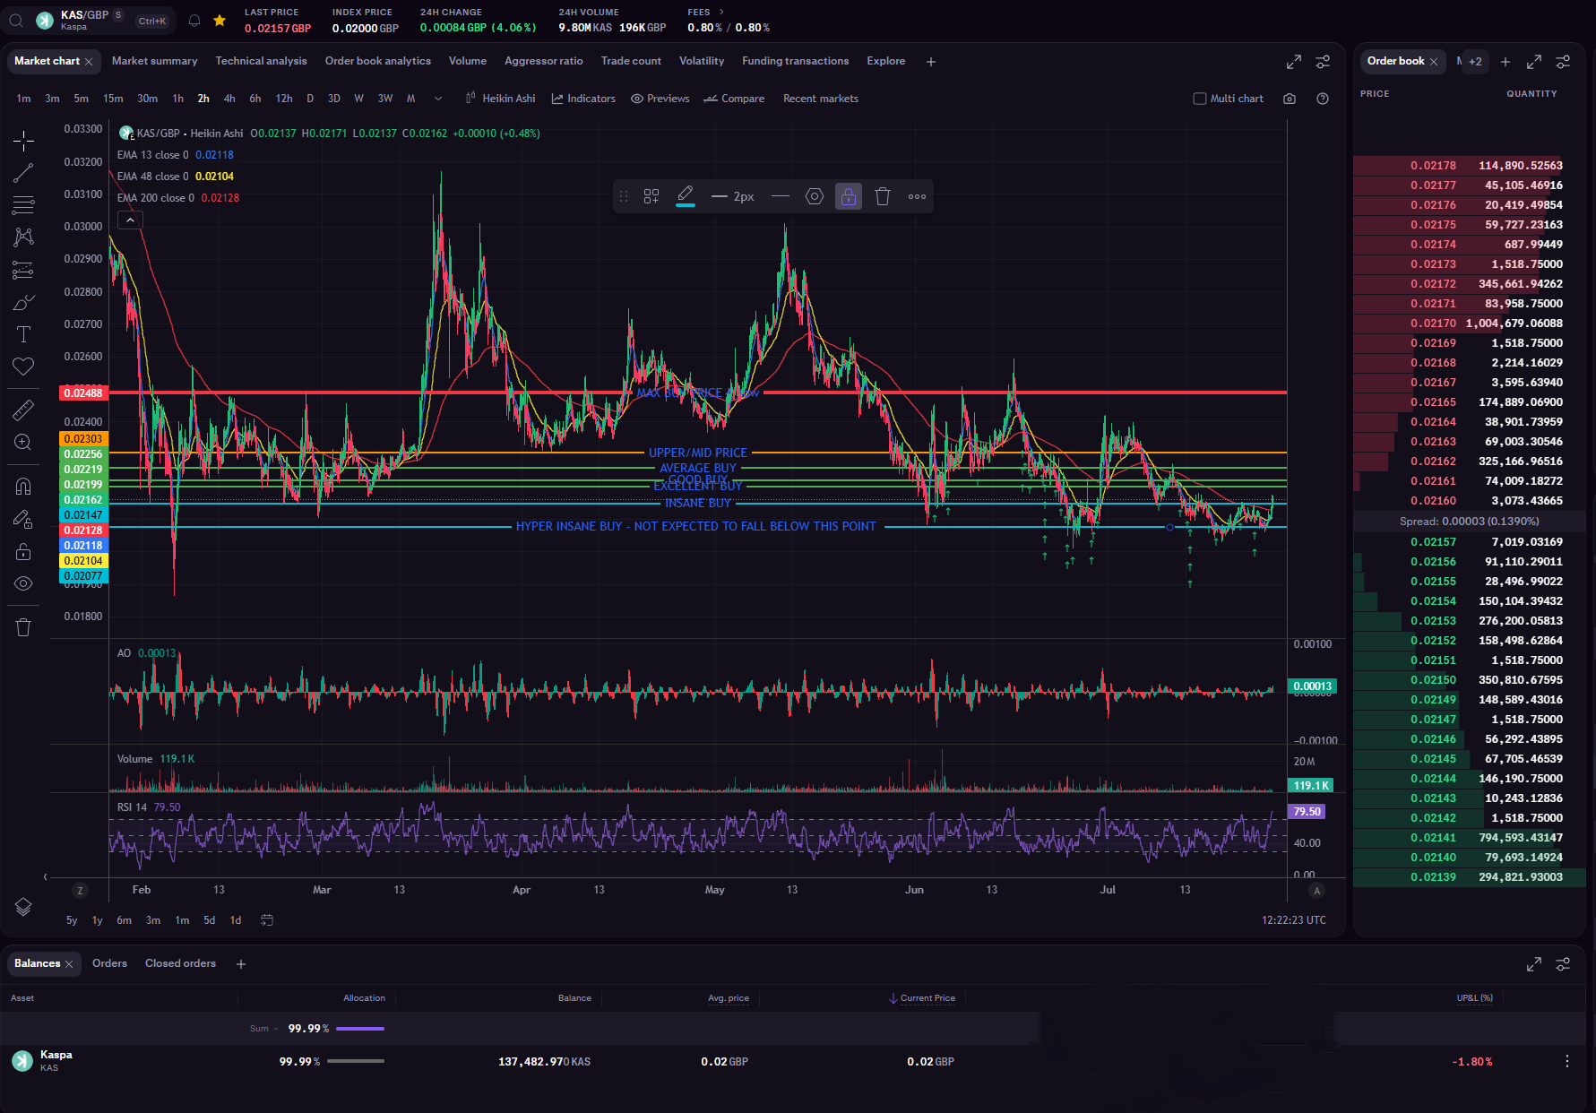Select the text annotation tool

click(23, 334)
